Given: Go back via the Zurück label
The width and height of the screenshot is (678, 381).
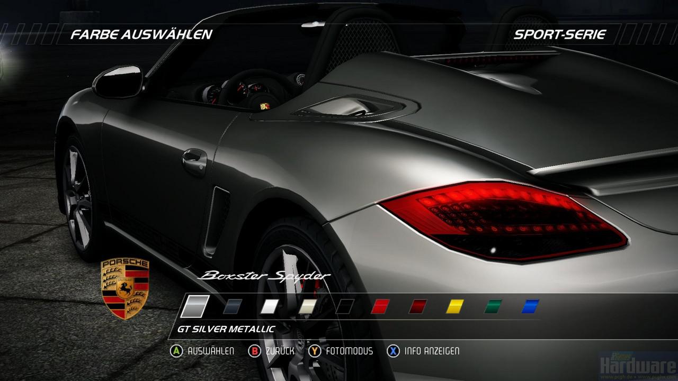Looking at the screenshot, I should (x=280, y=351).
